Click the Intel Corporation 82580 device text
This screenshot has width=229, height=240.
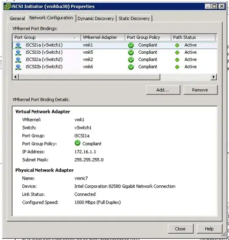click(125, 186)
